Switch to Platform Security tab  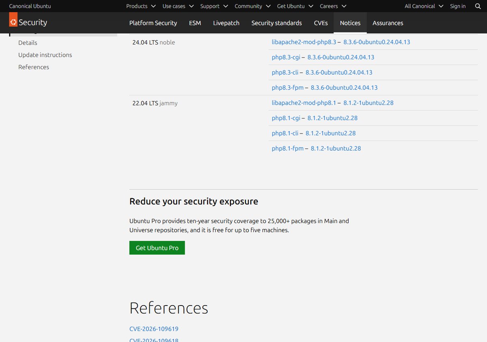pyautogui.click(x=153, y=23)
